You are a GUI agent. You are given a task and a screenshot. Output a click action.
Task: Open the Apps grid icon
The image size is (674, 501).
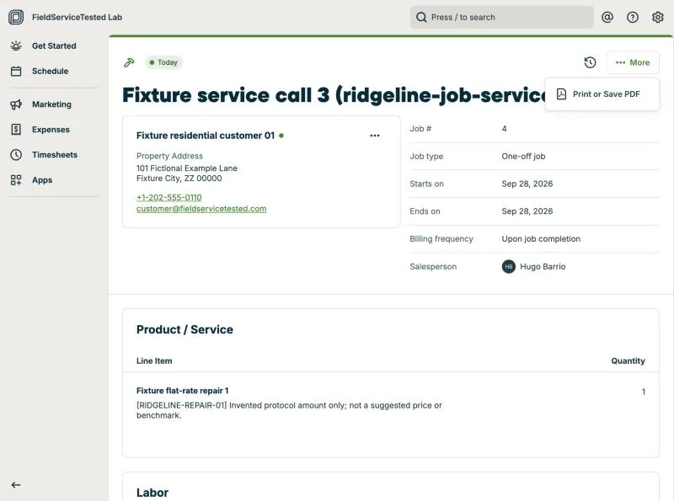tap(16, 180)
